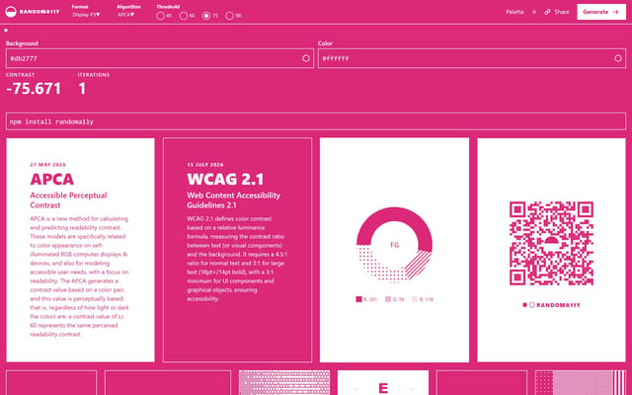
Task: Click the Background hex input field
Action: coord(160,58)
